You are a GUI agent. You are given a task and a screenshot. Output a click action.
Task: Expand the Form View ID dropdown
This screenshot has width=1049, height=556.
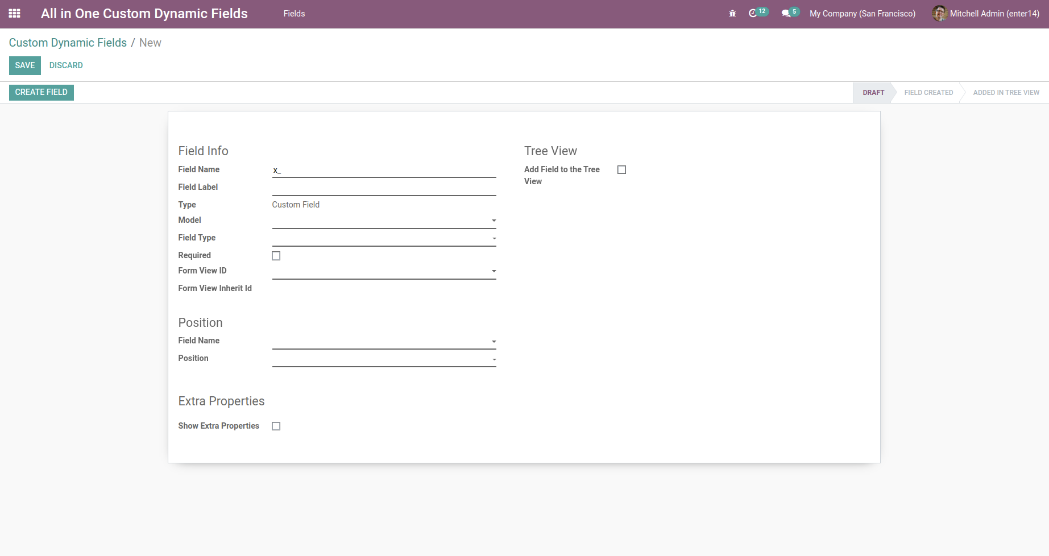384,271
